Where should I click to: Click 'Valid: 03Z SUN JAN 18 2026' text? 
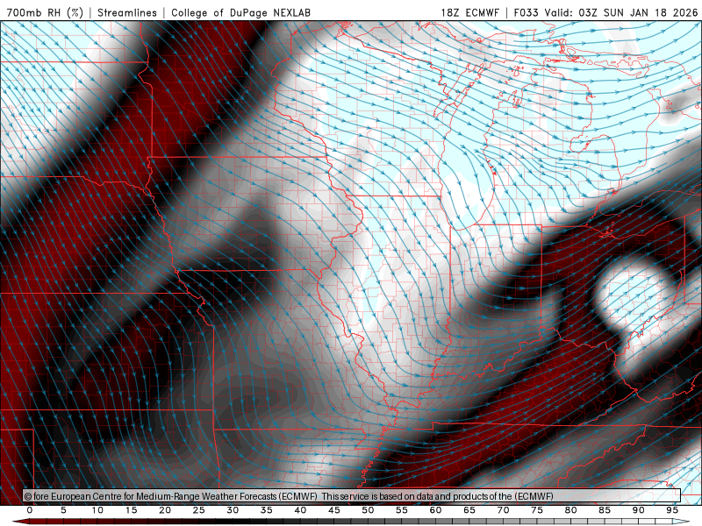tap(621, 12)
